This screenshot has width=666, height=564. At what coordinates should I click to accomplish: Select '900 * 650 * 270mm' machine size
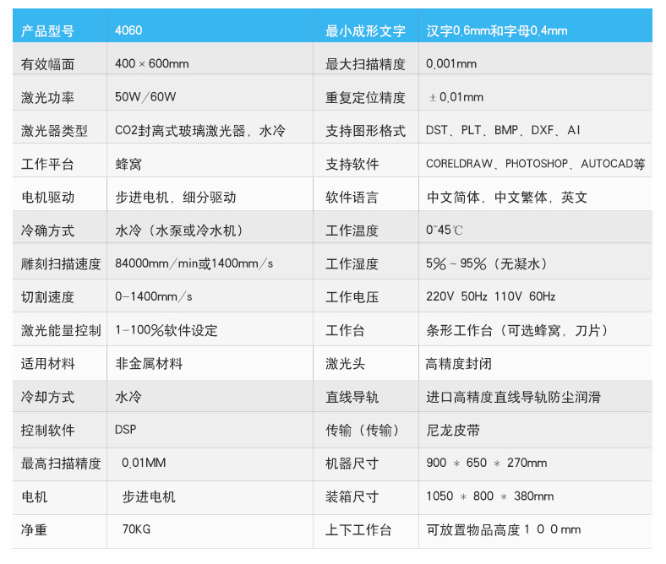pyautogui.click(x=487, y=463)
